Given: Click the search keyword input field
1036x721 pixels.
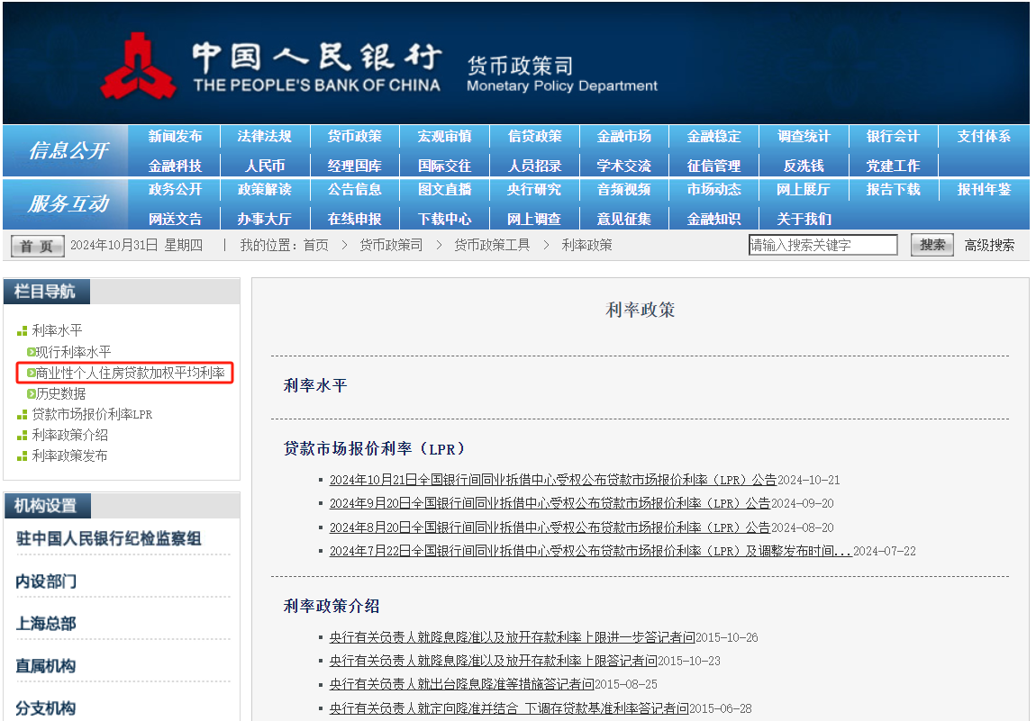Looking at the screenshot, I should click(822, 245).
